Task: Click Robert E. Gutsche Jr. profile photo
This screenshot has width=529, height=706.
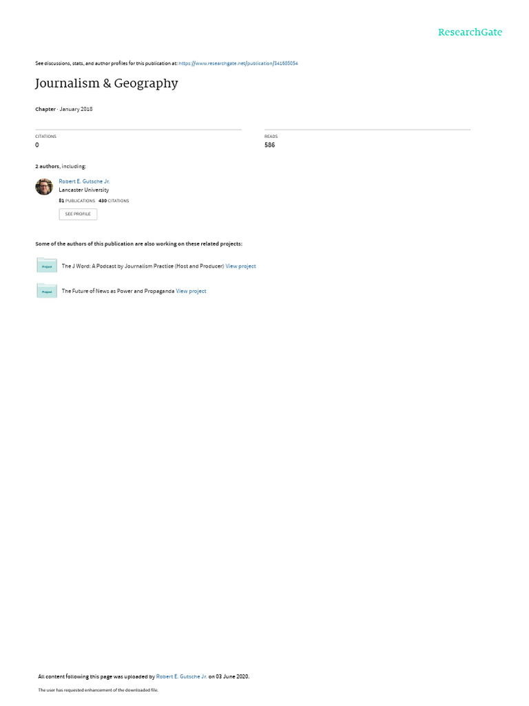Action: point(44,186)
